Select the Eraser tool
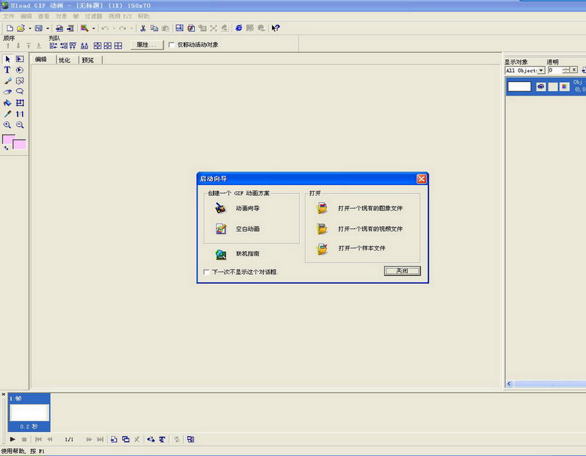Screen dimensions: 586x456 7,92
